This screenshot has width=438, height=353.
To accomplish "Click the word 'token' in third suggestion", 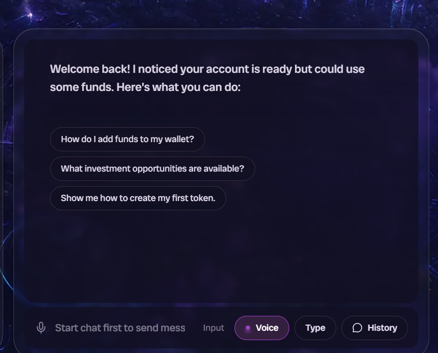I will pyautogui.click(x=201, y=198).
